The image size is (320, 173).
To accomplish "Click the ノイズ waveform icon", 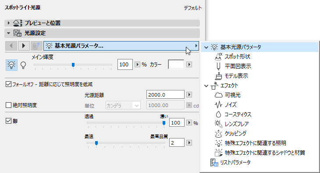I will 218,105.
